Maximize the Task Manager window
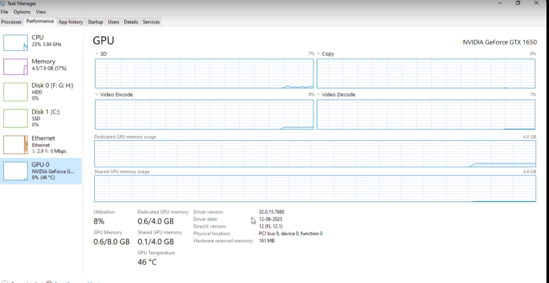 (x=518, y=3)
